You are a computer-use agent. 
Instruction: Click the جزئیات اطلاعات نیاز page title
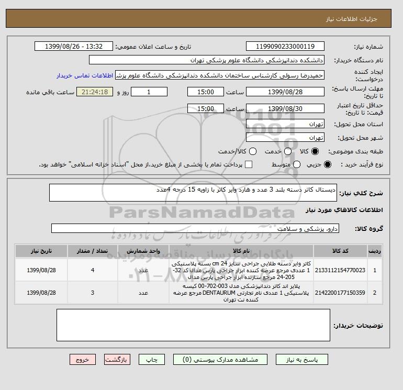coord(351,19)
